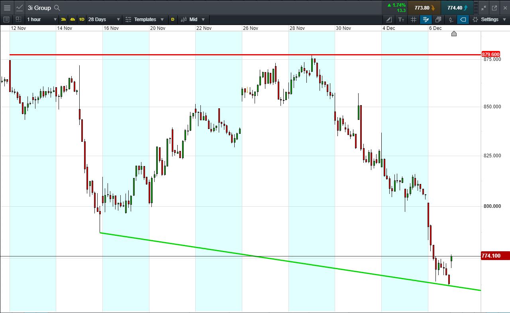
Task: Click the 26 Nov date label
Action: tap(251, 28)
